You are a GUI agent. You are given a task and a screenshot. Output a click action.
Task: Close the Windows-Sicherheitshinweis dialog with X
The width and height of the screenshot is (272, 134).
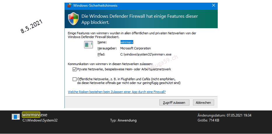click(214, 5)
